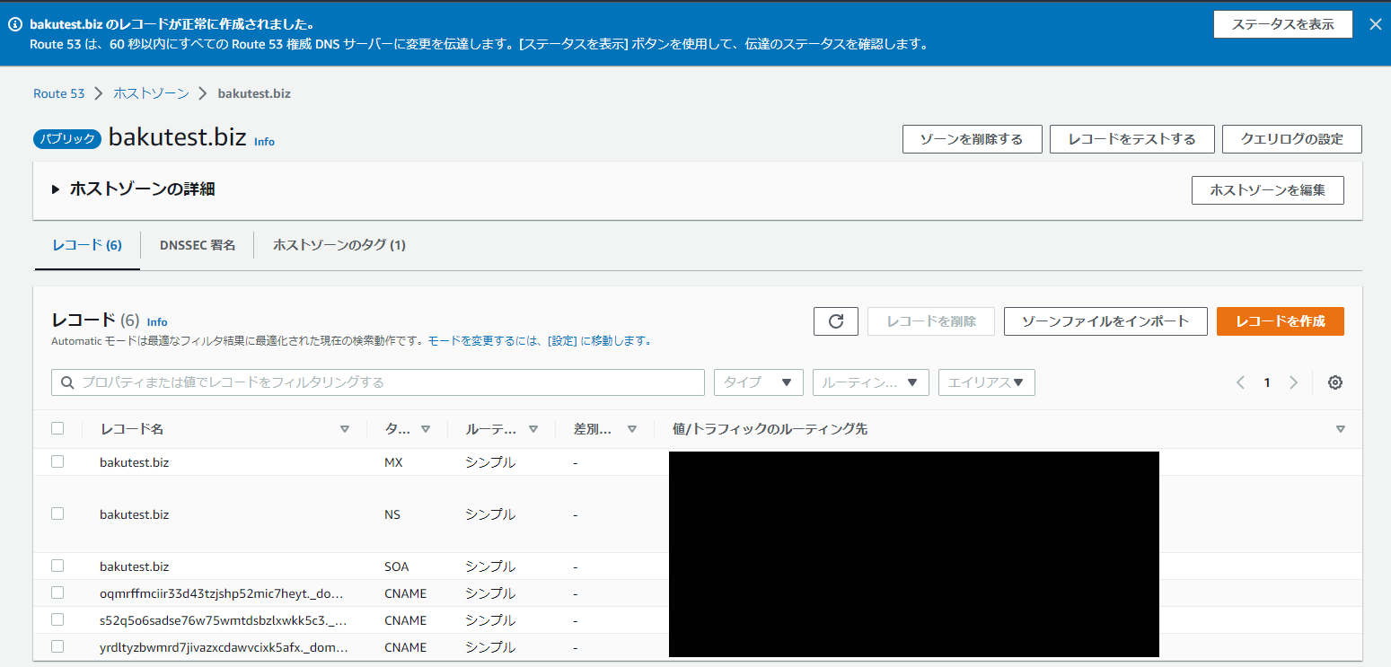
Task: Click the refresh records icon button
Action: tap(836, 321)
